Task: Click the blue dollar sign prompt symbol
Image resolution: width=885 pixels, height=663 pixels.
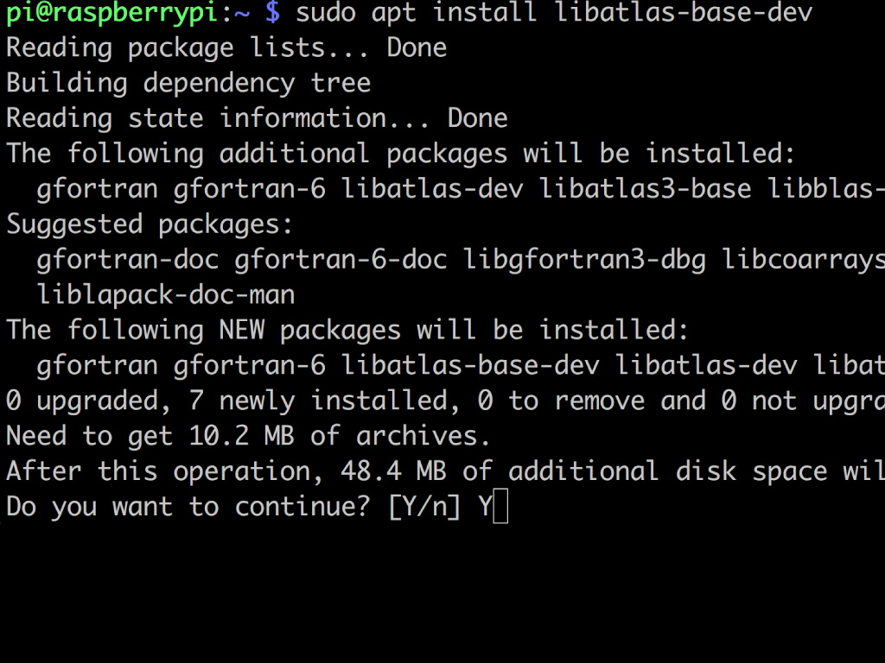Action: coord(272,12)
